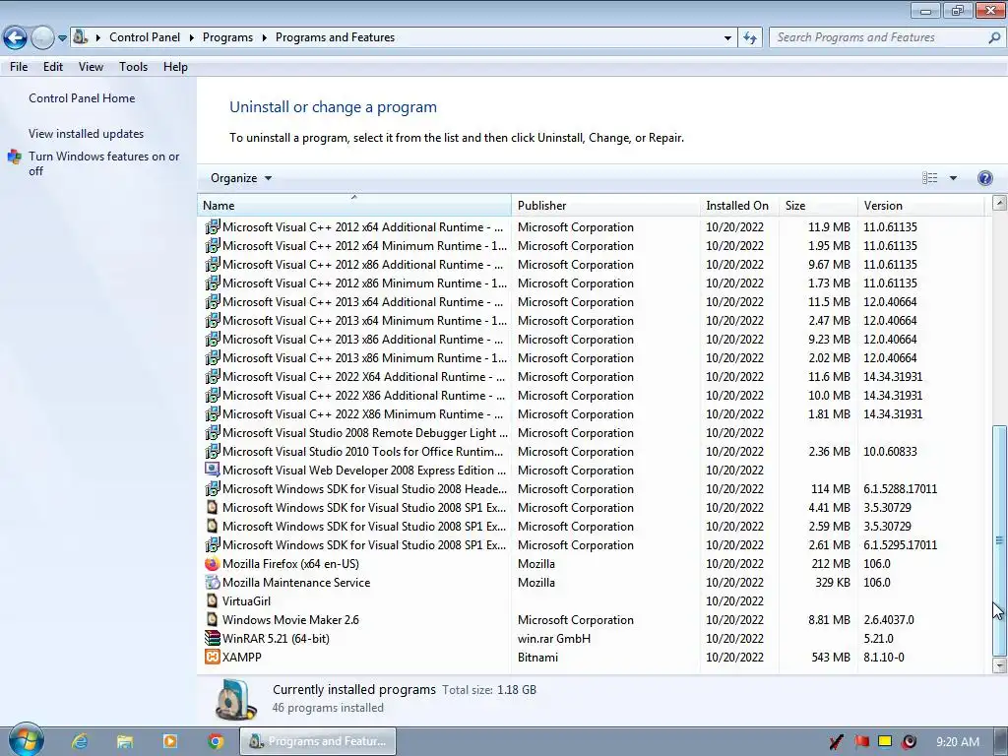Viewport: 1008px width, 756px height.
Task: Click scrollbar down arrow in program list
Action: coord(999,666)
